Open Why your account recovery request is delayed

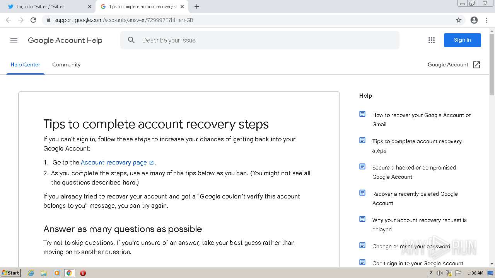(419, 225)
